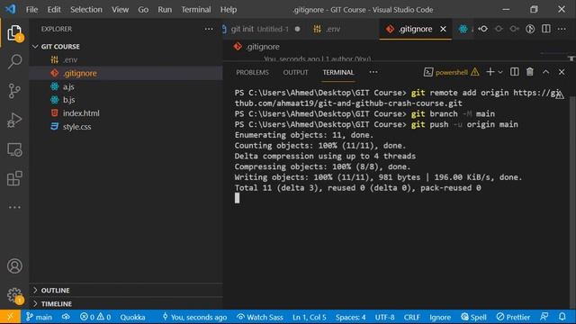Split the terminal panel

click(514, 72)
